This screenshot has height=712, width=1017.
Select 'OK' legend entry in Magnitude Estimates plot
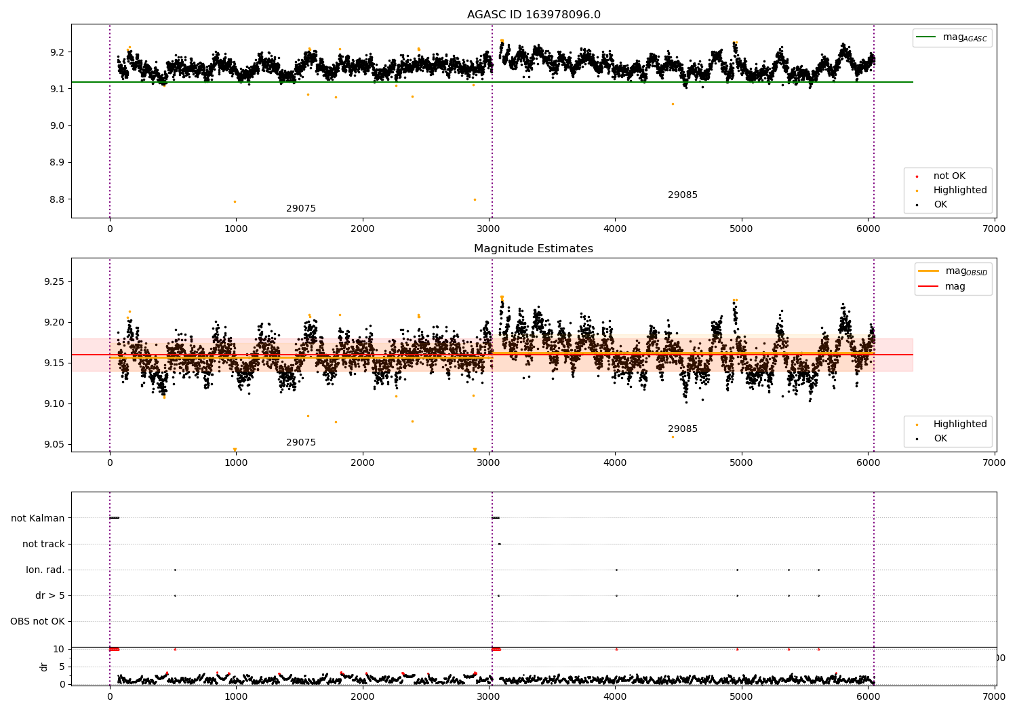pos(940,439)
